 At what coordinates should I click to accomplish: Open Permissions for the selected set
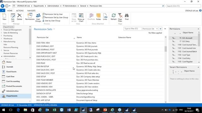click(x=30, y=17)
